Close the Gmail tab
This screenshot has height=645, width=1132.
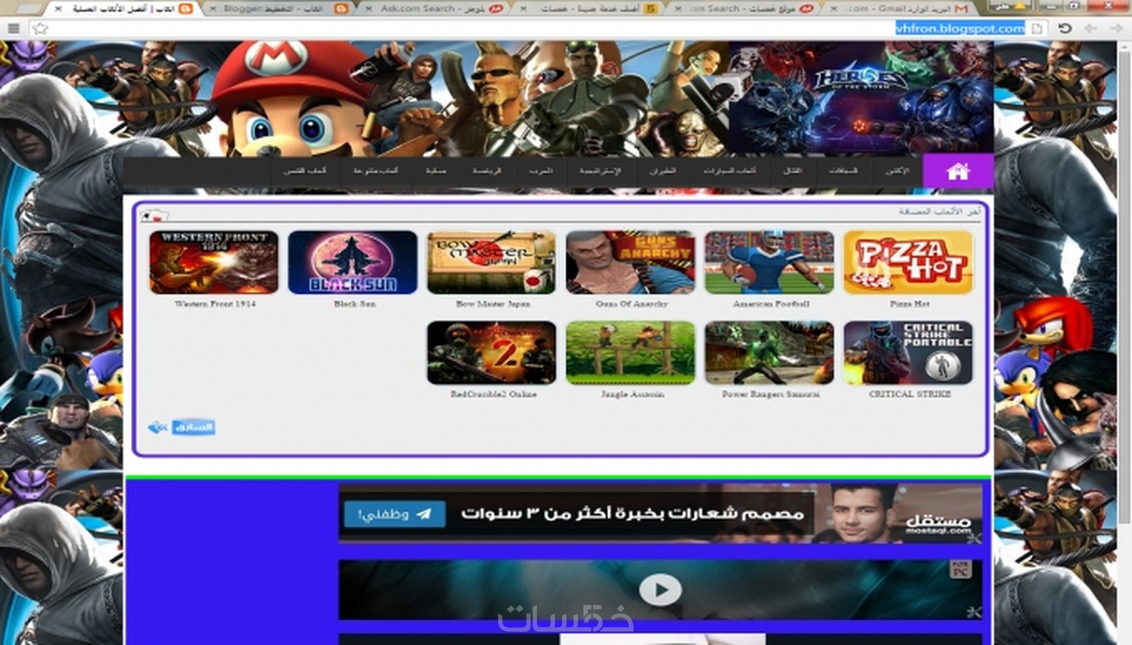[833, 9]
